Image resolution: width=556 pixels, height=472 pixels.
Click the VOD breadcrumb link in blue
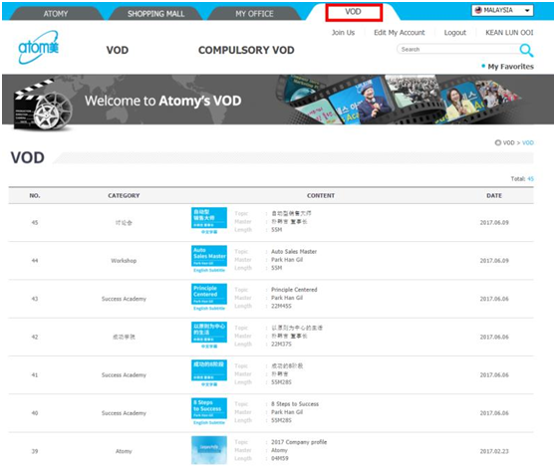528,142
